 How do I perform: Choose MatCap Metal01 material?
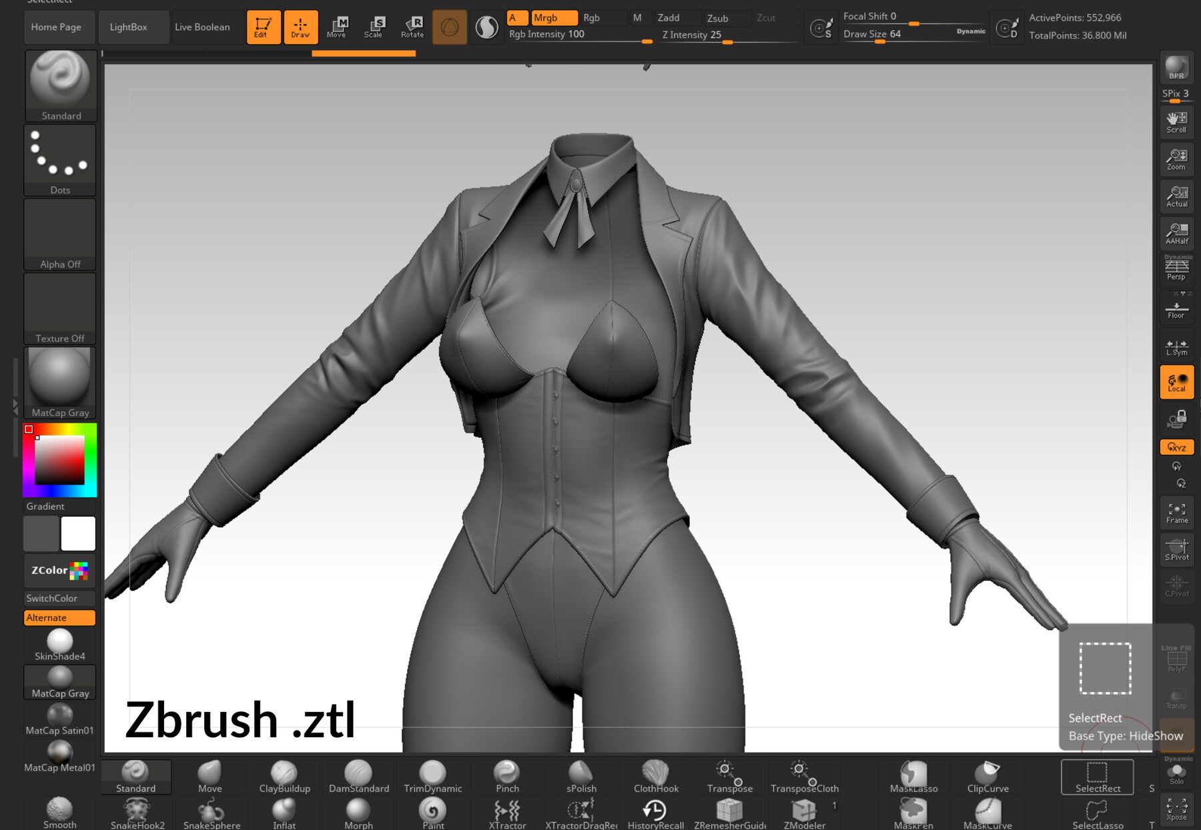pos(60,757)
